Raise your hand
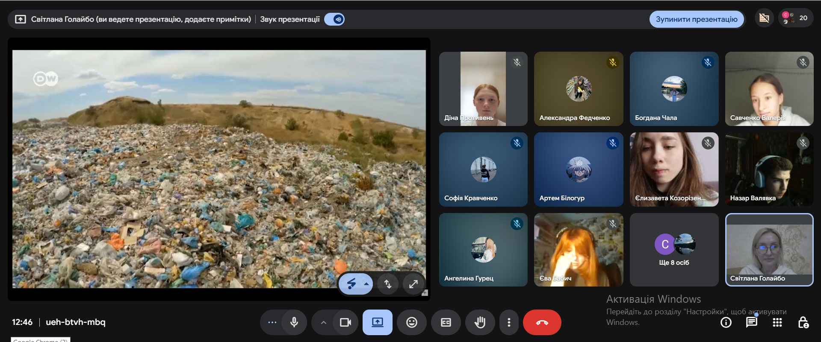The height and width of the screenshot is (342, 821). tap(480, 322)
